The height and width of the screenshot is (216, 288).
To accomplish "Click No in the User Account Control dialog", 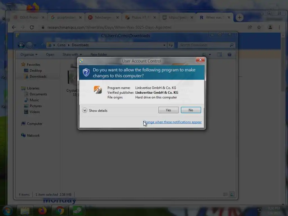I will [191, 110].
